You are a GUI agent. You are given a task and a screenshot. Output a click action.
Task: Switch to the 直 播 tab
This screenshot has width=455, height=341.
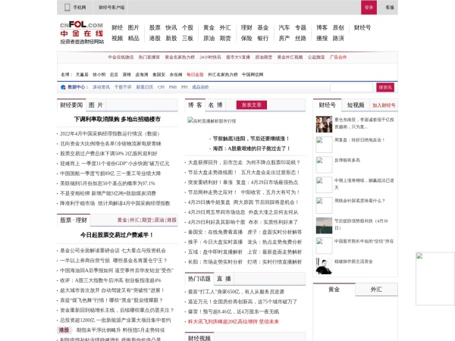(224, 279)
